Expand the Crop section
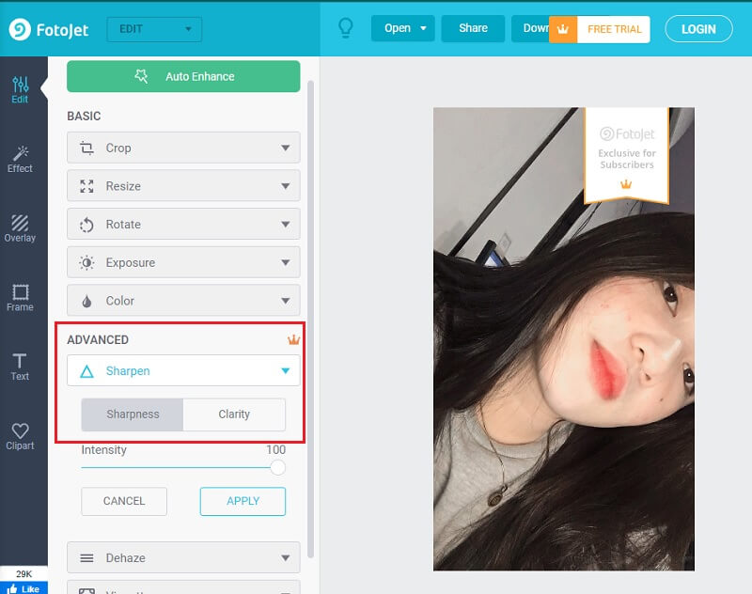The width and height of the screenshot is (752, 594). [183, 148]
